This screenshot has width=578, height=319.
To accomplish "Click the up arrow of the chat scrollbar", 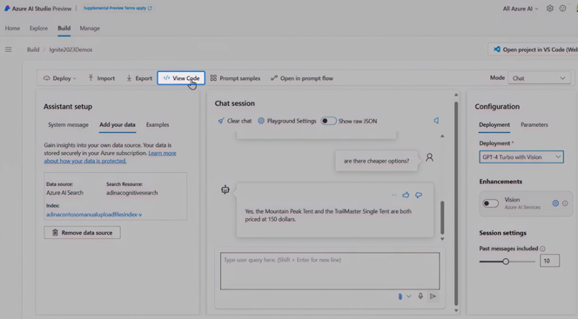I will pos(442,137).
